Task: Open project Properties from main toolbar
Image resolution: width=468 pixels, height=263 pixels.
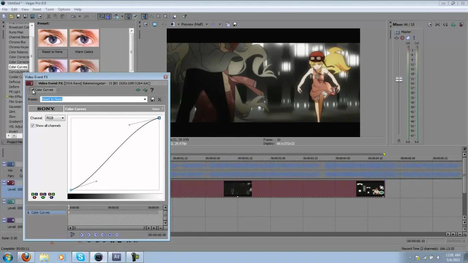Action: click(x=39, y=16)
